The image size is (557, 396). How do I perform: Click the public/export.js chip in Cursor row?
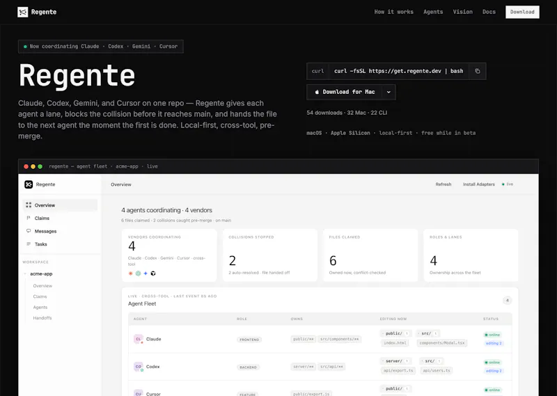(311, 393)
